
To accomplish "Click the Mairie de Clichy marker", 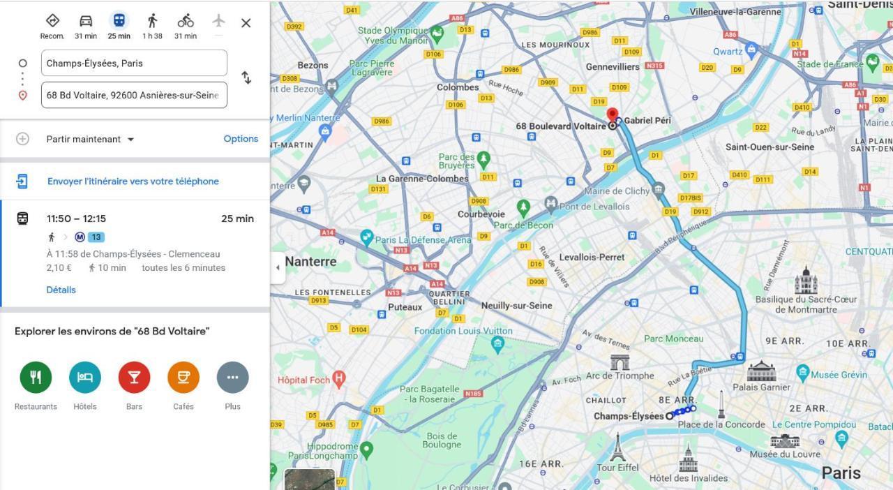I will (x=658, y=189).
